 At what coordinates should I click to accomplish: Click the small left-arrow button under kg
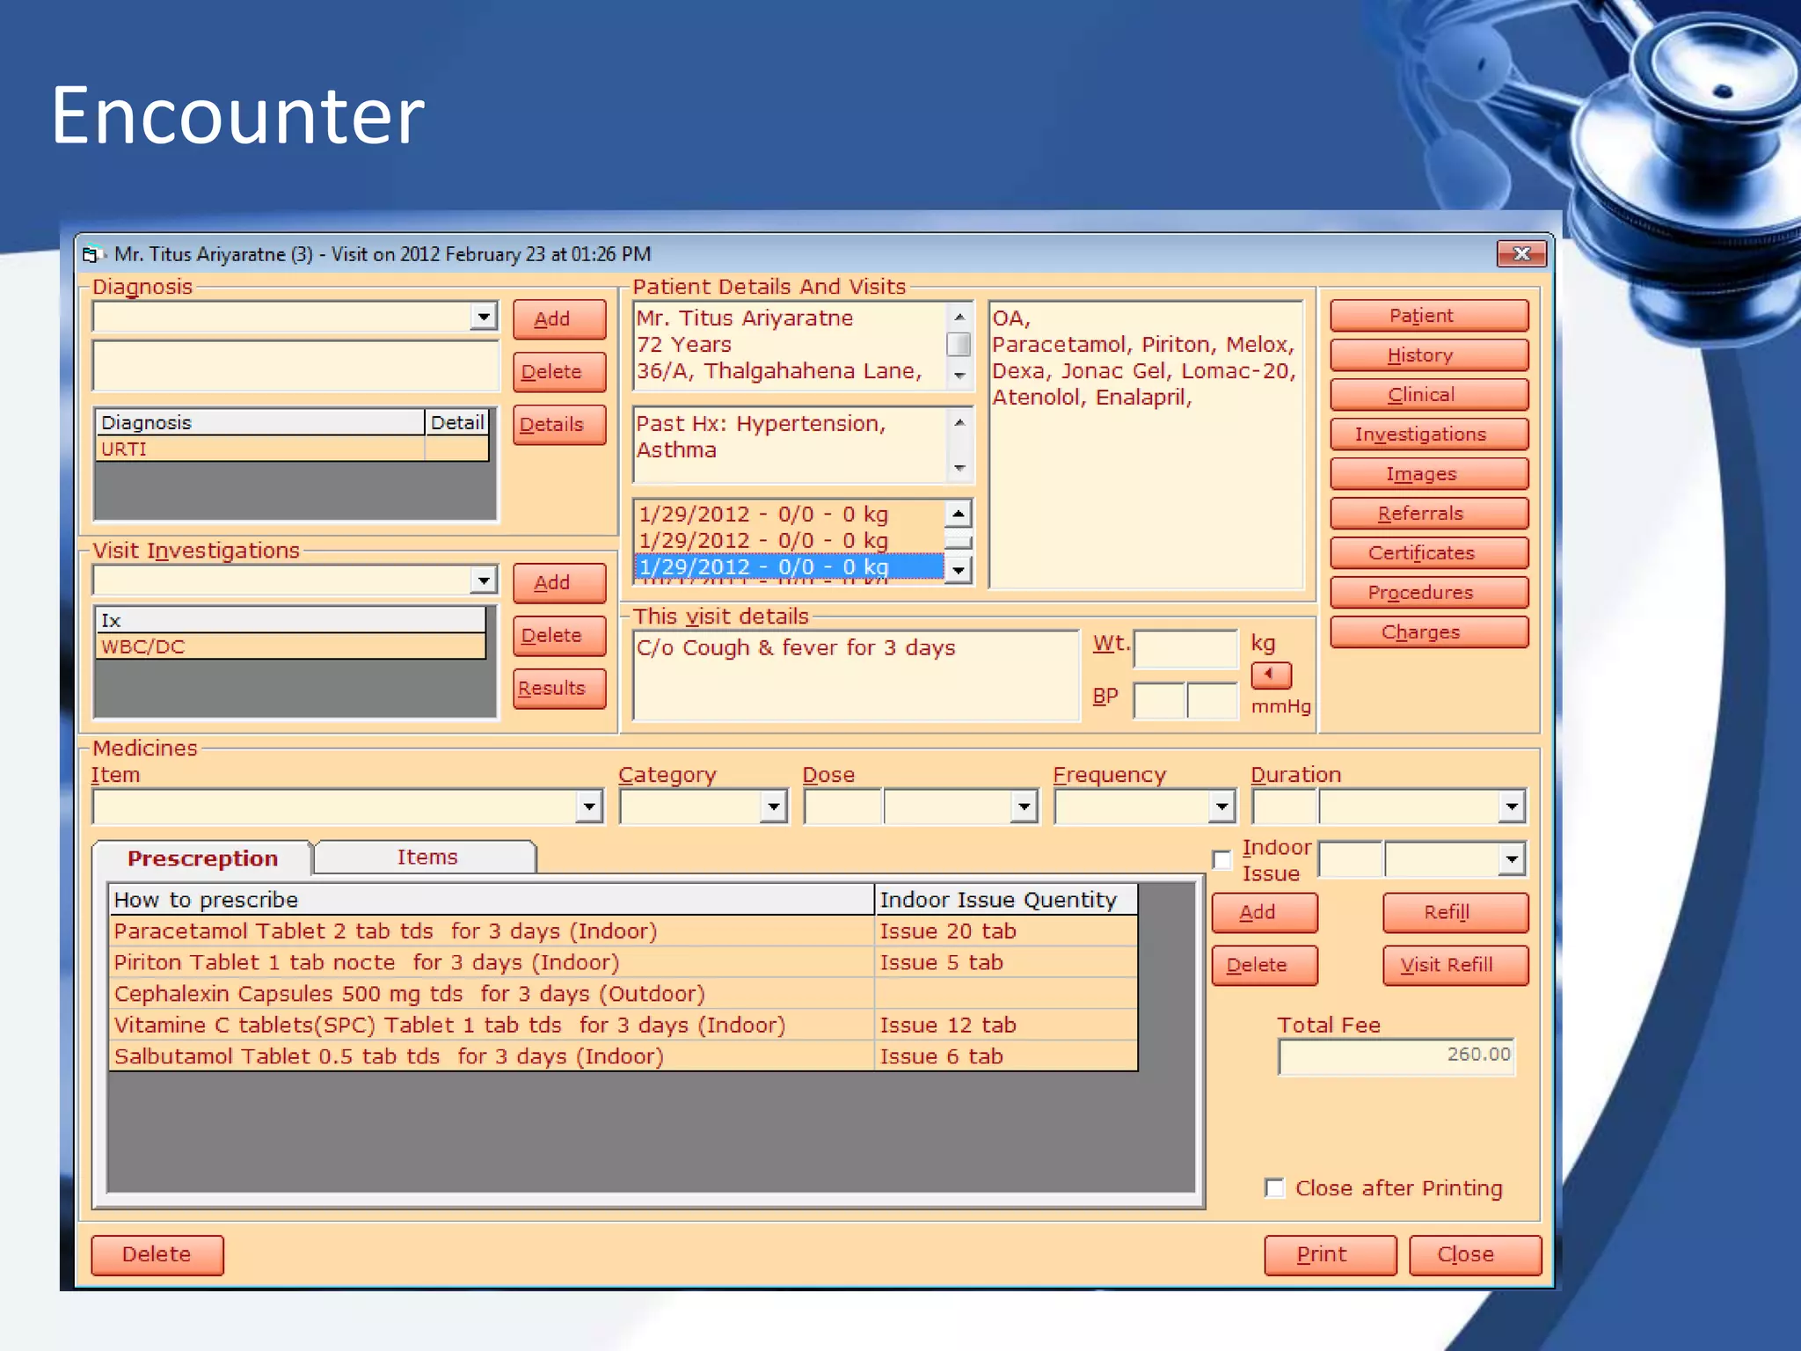[x=1271, y=675]
